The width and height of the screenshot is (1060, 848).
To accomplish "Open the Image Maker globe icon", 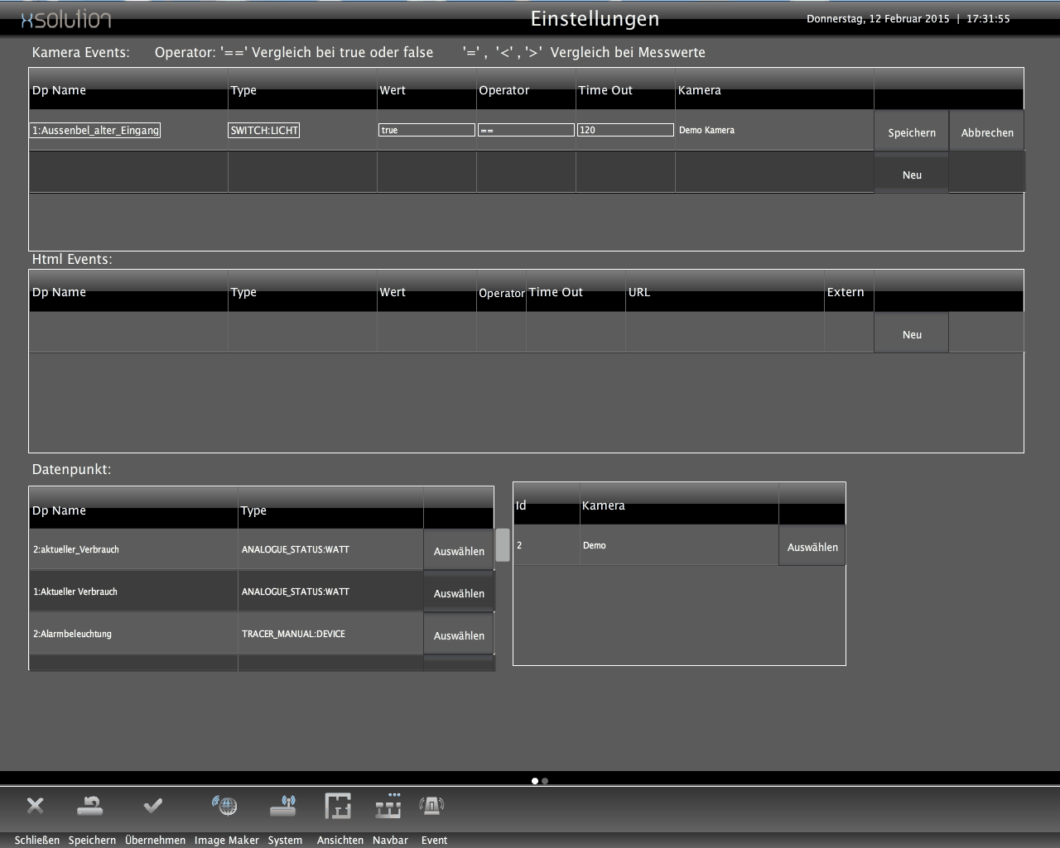I will pyautogui.click(x=224, y=806).
